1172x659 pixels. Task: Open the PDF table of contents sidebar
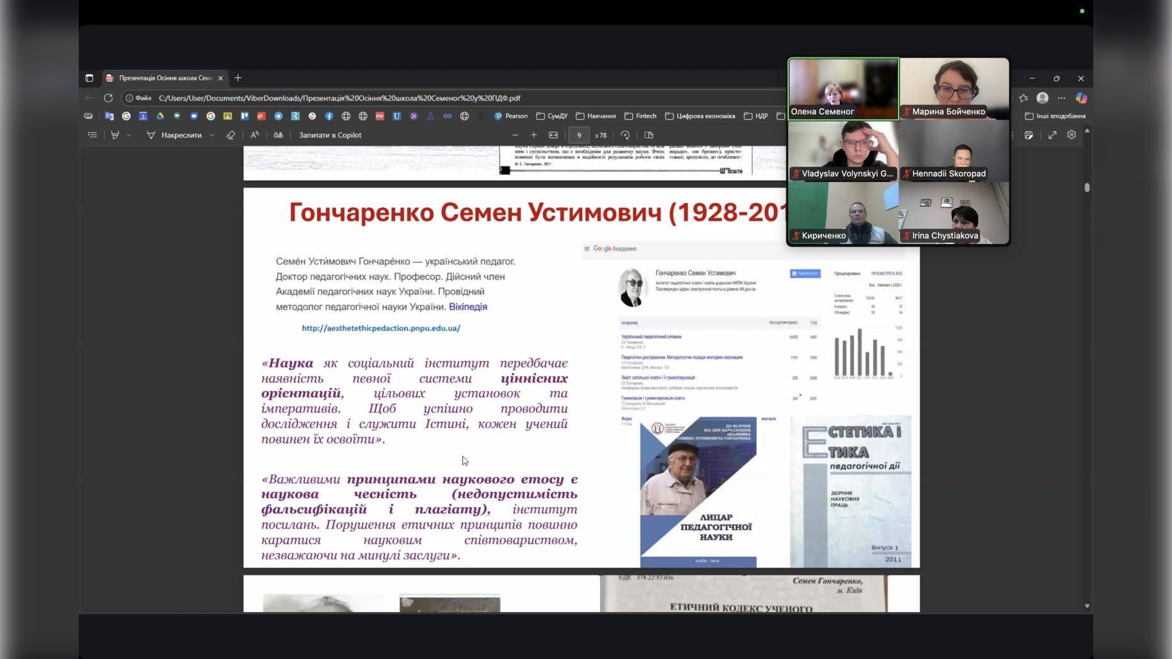[92, 135]
